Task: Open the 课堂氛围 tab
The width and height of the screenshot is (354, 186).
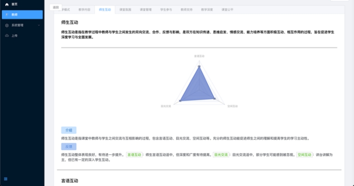Action: [x=125, y=10]
